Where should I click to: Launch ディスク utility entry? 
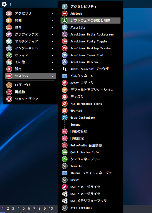pos(90,97)
